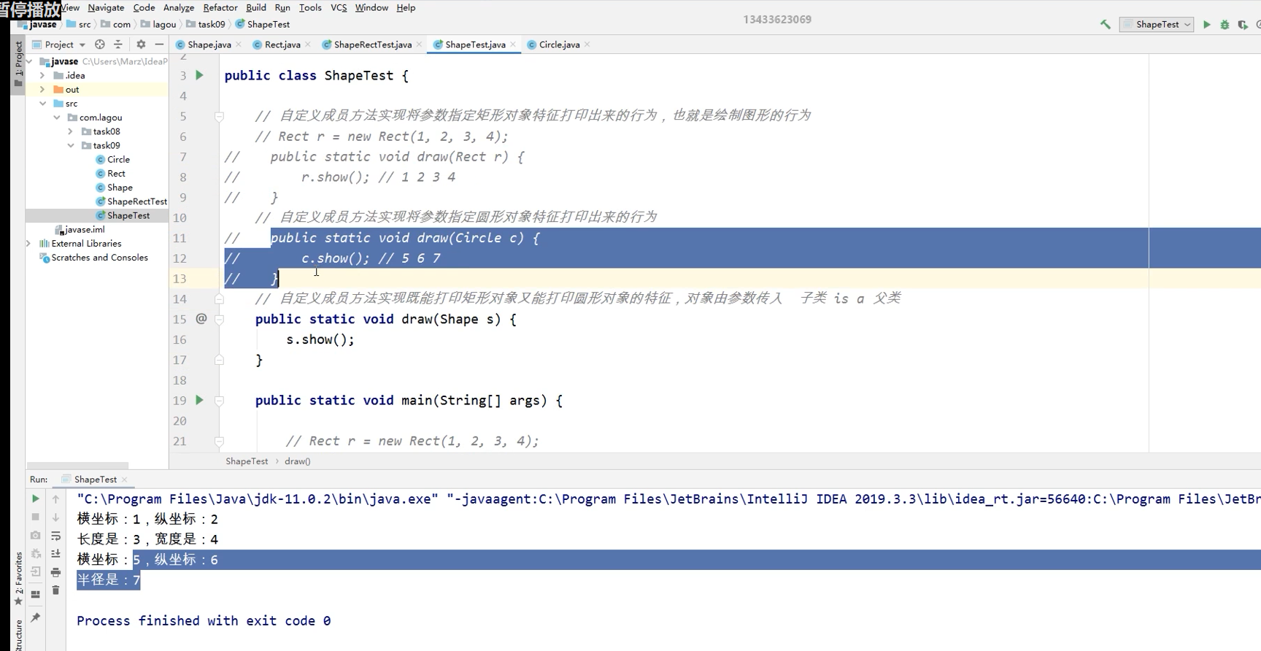Open the Tools menu

[x=310, y=7]
